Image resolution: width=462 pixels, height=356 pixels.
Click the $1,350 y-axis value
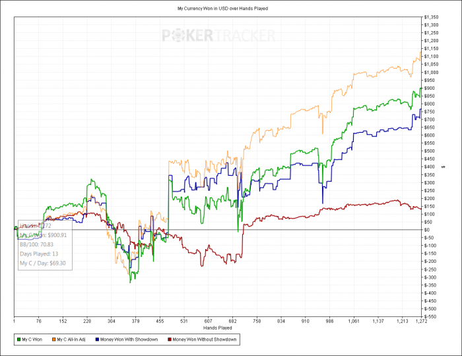point(431,17)
